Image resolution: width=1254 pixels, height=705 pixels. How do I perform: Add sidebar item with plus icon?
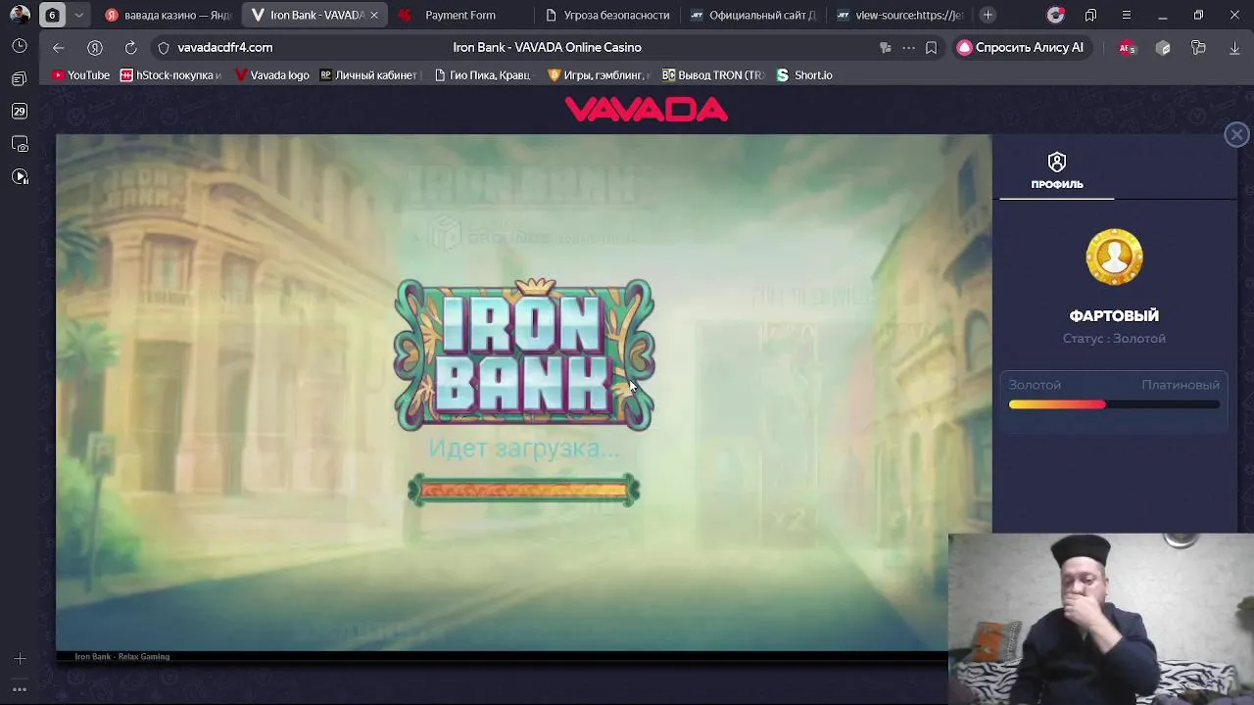[x=20, y=659]
